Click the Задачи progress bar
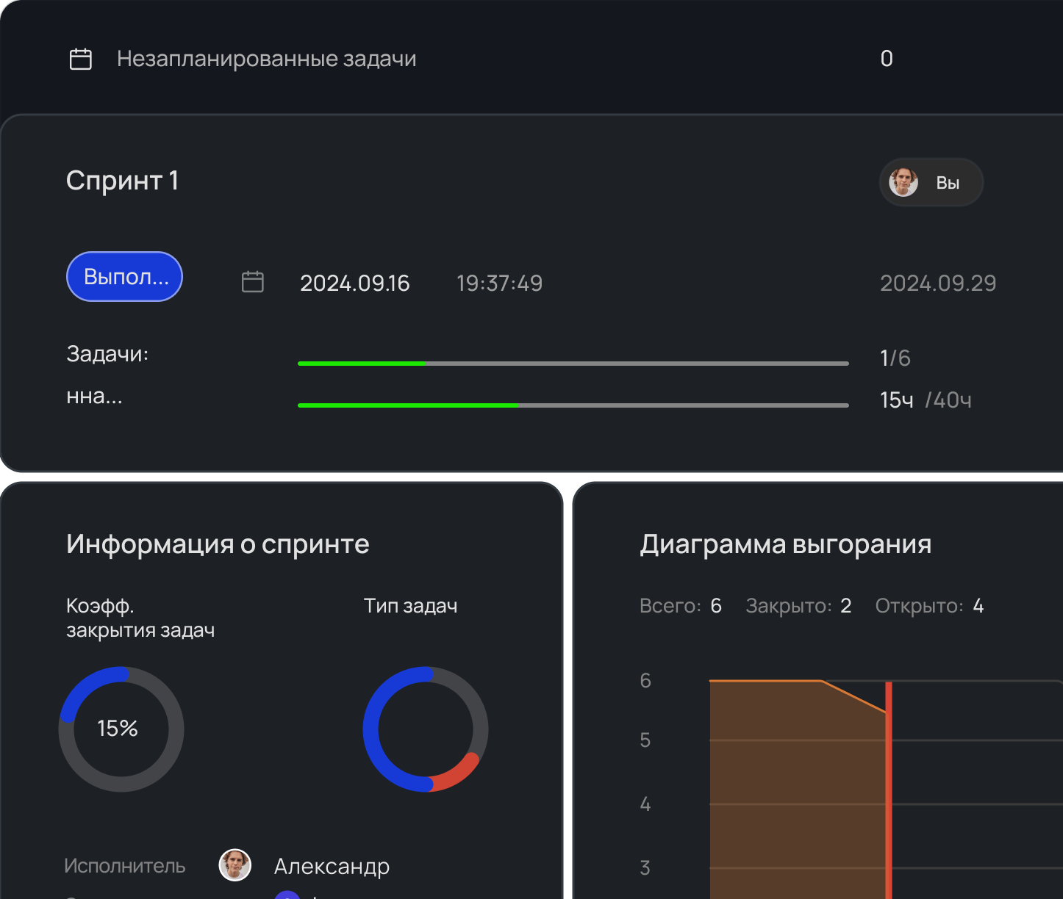The height and width of the screenshot is (899, 1063). point(573,363)
